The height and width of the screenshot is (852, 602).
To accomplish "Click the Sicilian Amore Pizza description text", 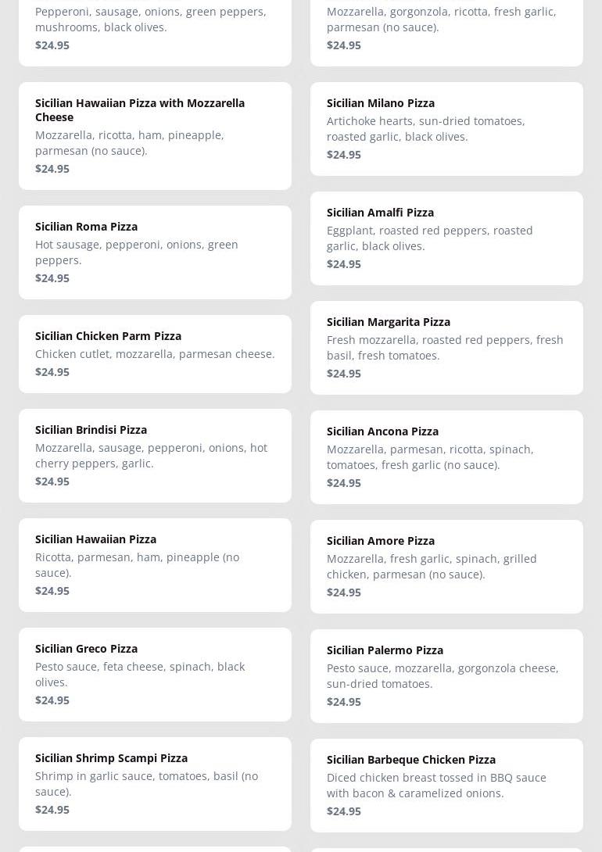I will click(432, 566).
